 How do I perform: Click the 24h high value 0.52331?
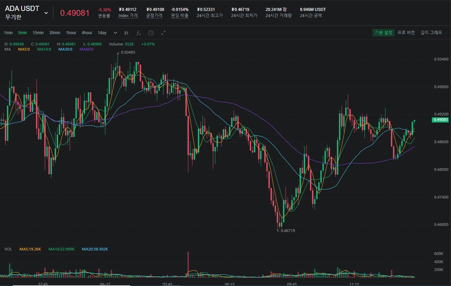pyautogui.click(x=206, y=10)
